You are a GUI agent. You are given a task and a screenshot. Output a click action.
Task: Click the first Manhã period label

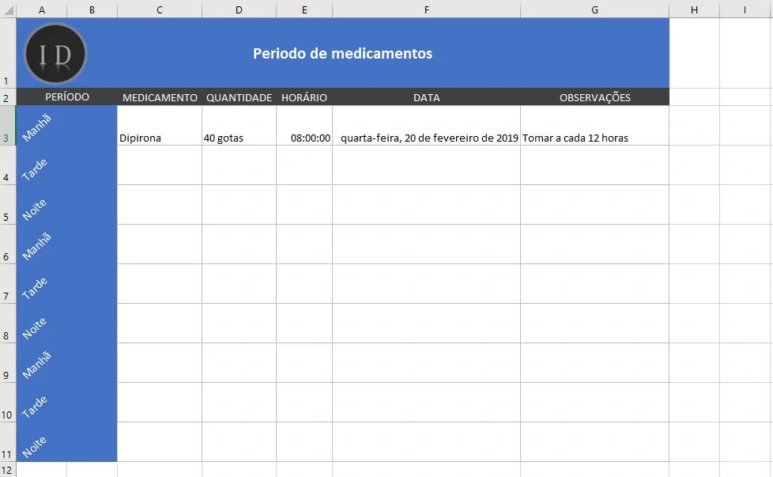point(37,127)
